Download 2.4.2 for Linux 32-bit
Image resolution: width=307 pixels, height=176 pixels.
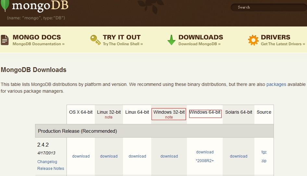click(109, 156)
